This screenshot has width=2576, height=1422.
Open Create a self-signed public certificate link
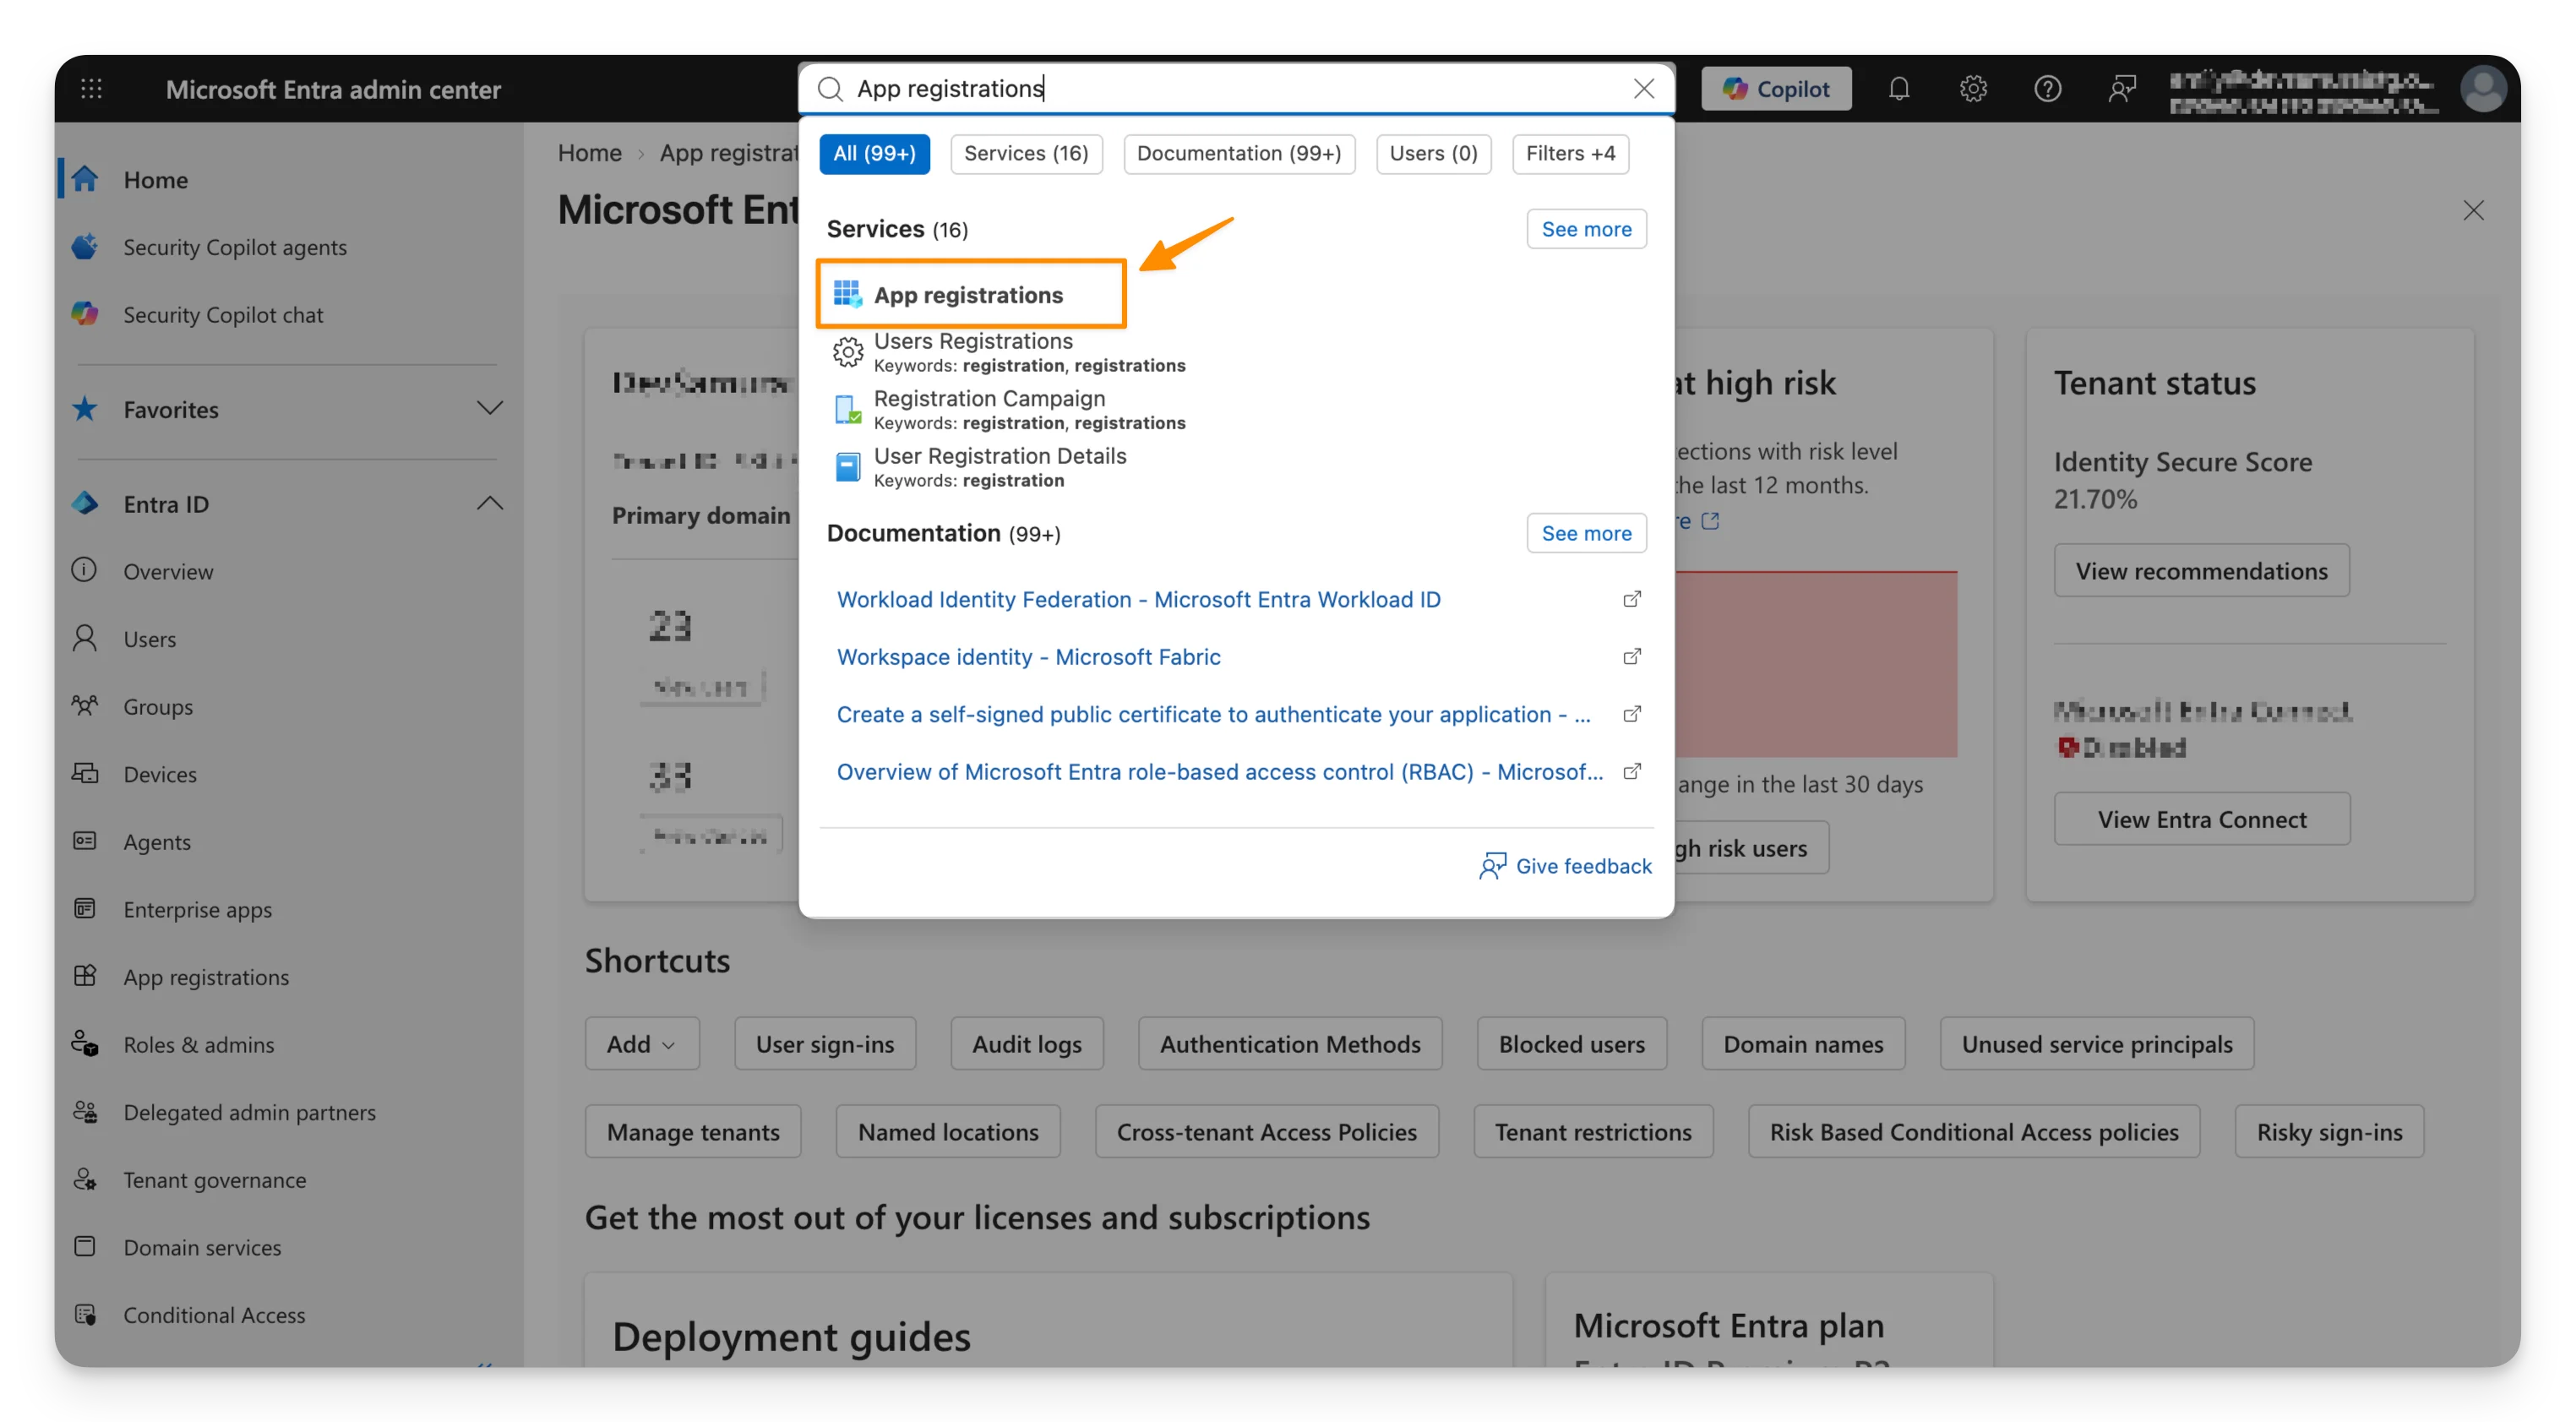(x=1213, y=713)
